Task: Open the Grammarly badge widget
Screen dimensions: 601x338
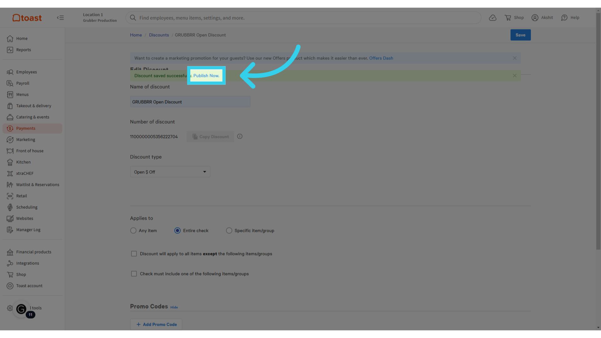Action: tap(21, 309)
